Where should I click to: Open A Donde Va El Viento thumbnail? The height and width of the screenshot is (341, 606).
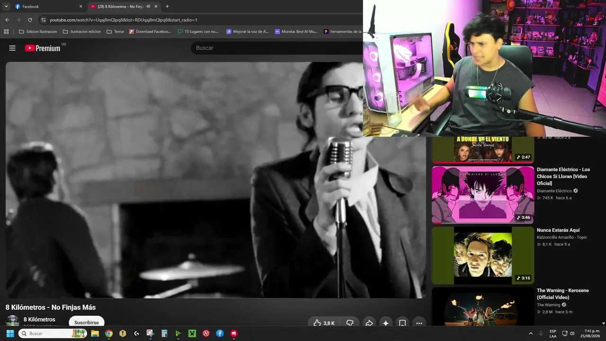[483, 150]
